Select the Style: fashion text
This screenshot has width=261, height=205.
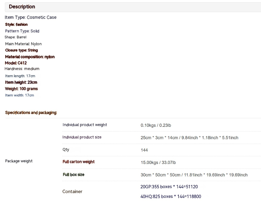pos(17,24)
